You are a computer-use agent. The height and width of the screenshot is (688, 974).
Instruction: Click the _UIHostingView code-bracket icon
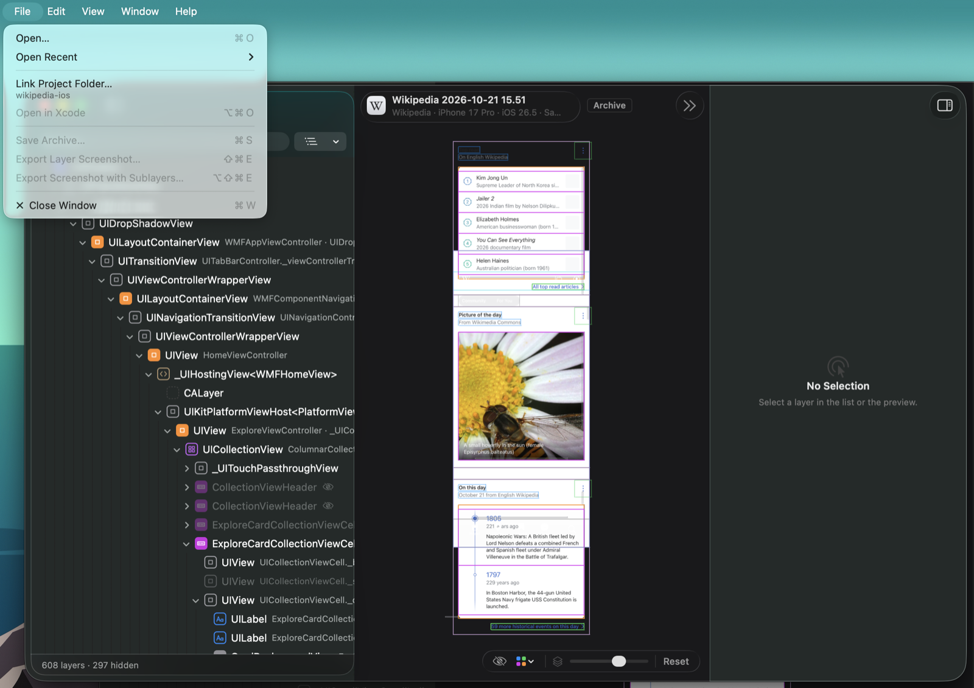pos(163,374)
